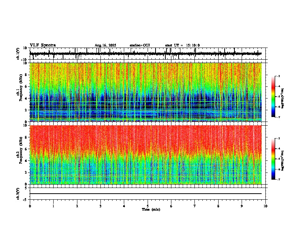Image resolution: width=299 pixels, height=231 pixels.
Task: Click the ch.1 spectrogram "8" kHz tick label
Action: tap(26, 75)
